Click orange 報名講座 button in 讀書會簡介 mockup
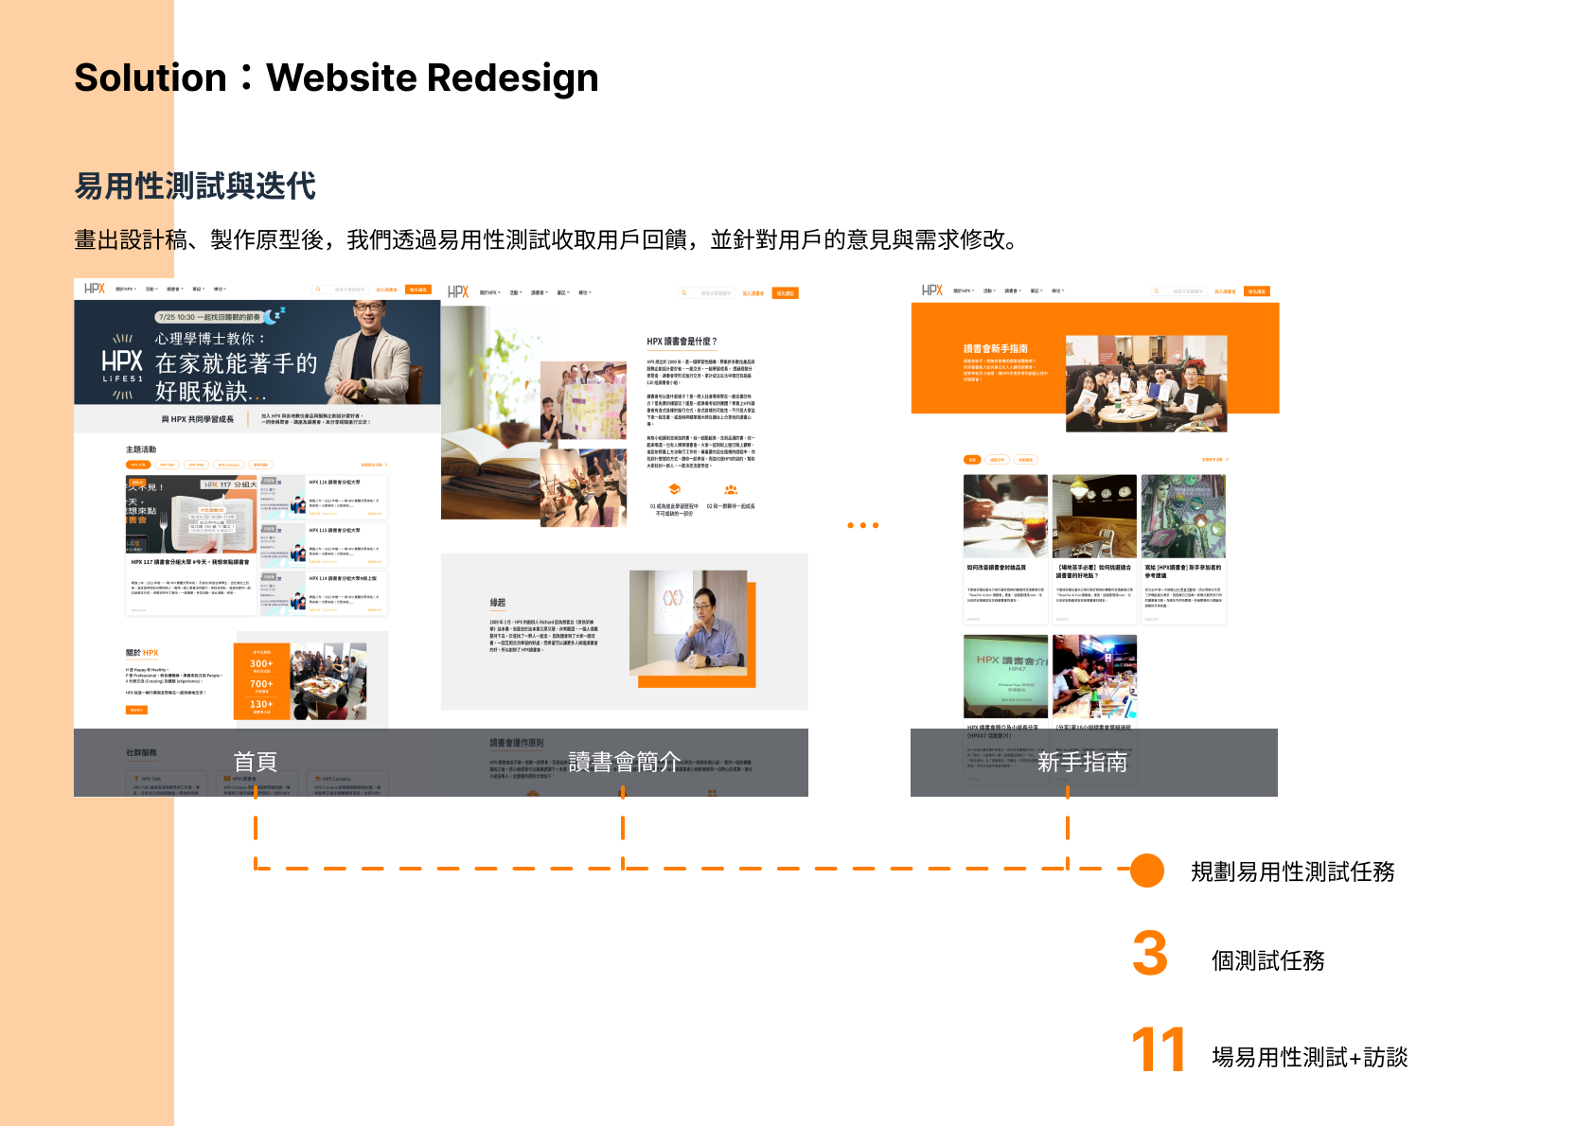 click(x=786, y=293)
